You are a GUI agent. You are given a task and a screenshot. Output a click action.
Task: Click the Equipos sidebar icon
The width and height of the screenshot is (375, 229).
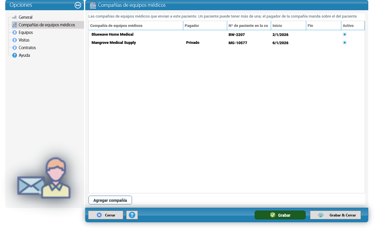pos(14,32)
